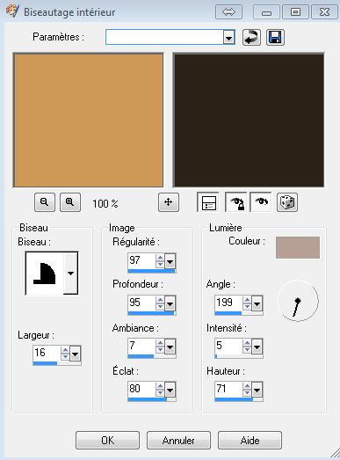The height and width of the screenshot is (460, 340).
Task: Click the Profondeur spinner arrows
Action: (x=160, y=303)
